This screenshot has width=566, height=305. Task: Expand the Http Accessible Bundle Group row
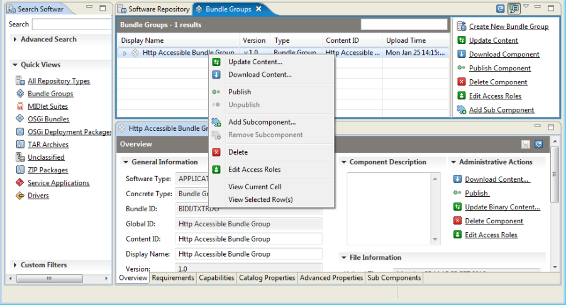click(x=125, y=53)
